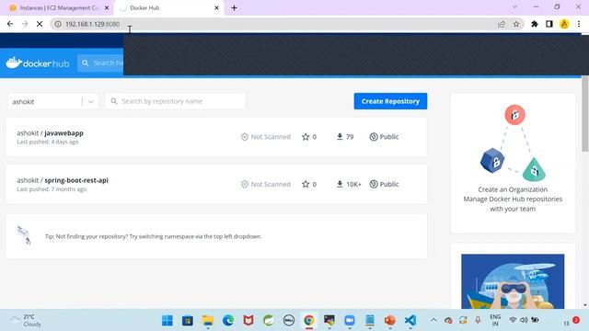Click the download icon showing 79
The image size is (589, 331).
tap(340, 137)
